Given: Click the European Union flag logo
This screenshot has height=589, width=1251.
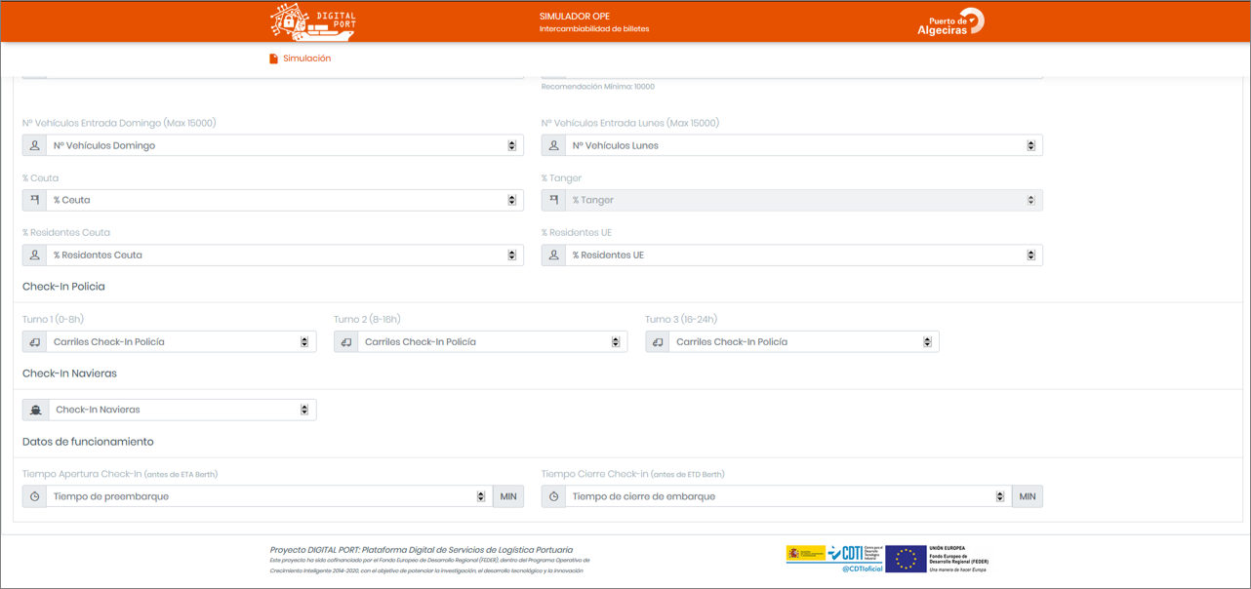Looking at the screenshot, I should click(906, 559).
